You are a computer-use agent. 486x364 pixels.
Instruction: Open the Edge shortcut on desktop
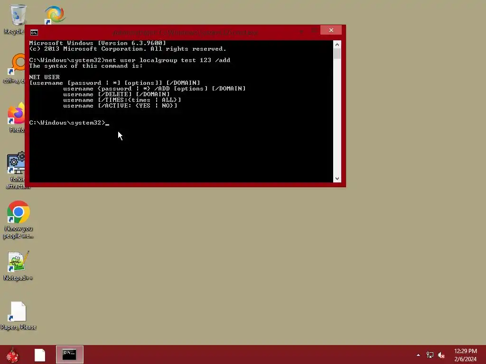(x=55, y=15)
